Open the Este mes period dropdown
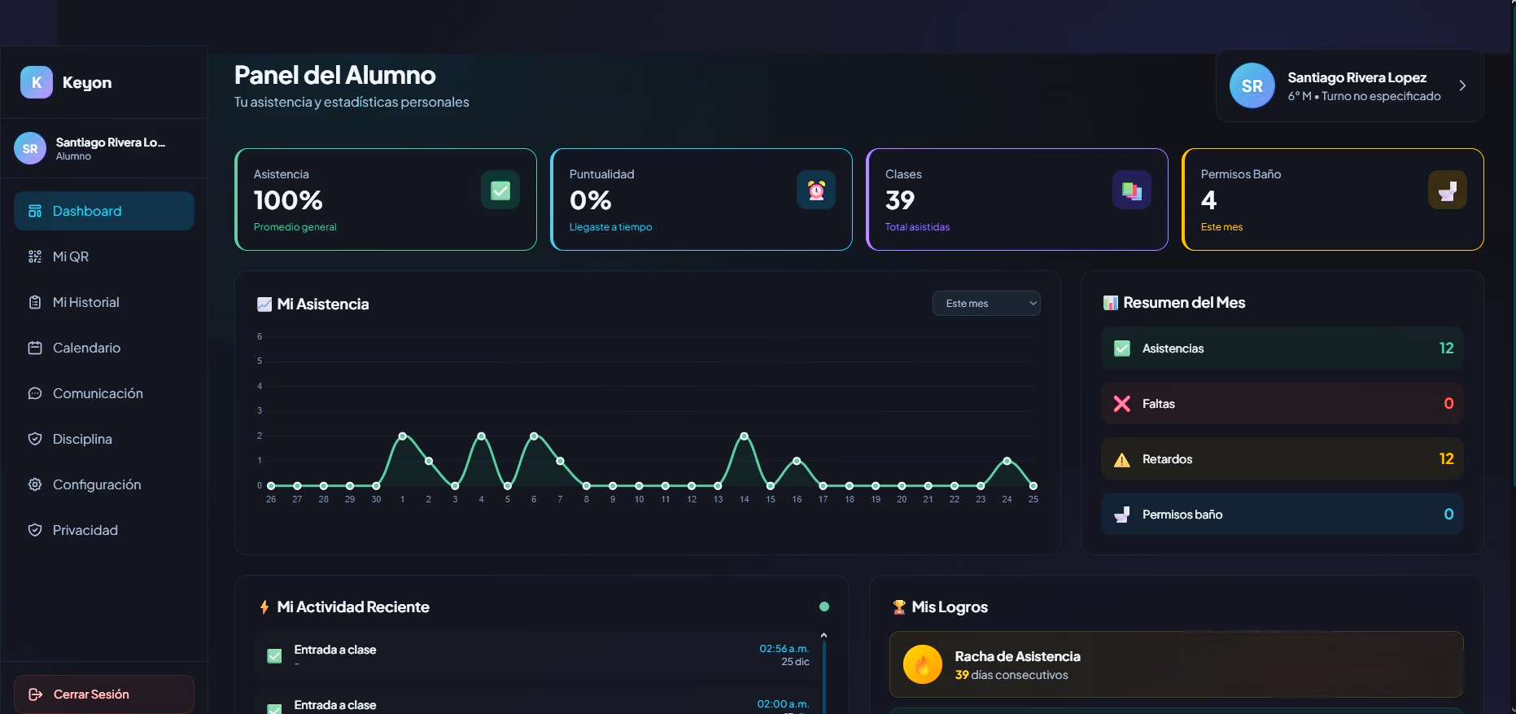 click(x=986, y=304)
